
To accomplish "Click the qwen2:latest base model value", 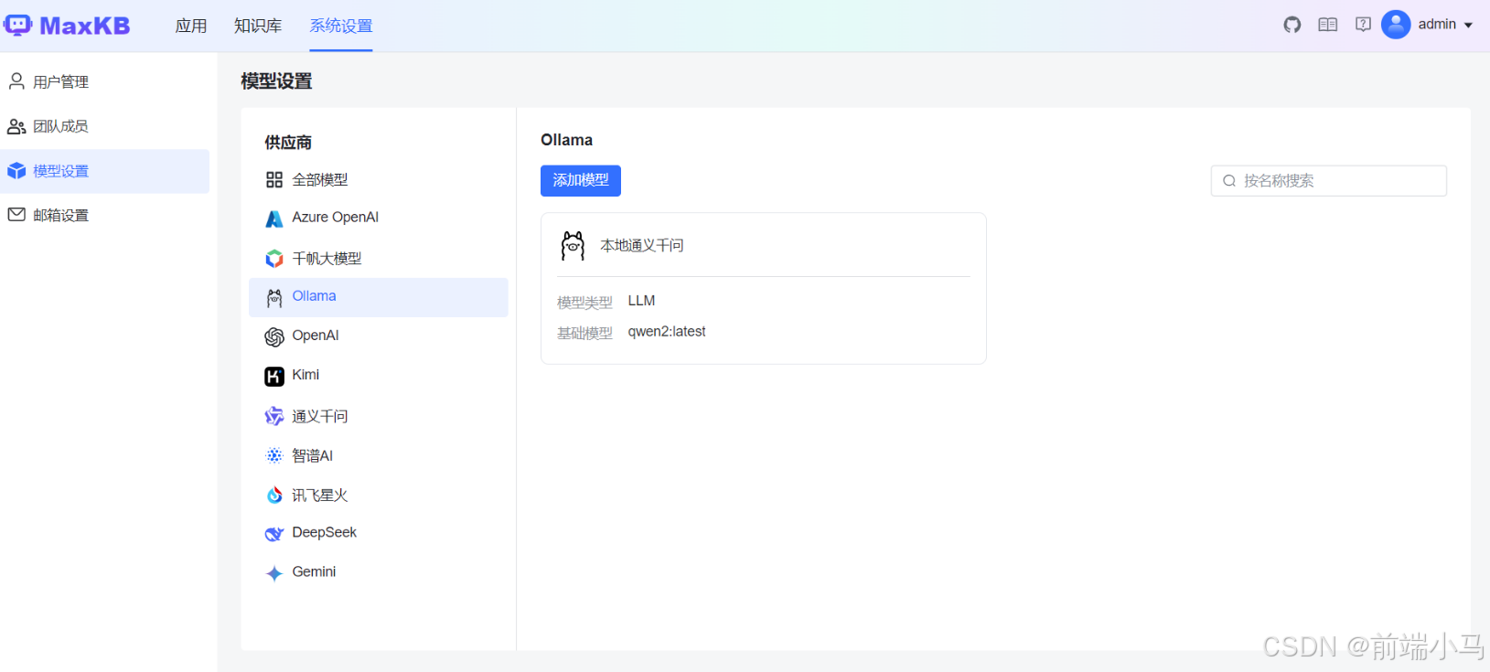I will click(x=667, y=332).
